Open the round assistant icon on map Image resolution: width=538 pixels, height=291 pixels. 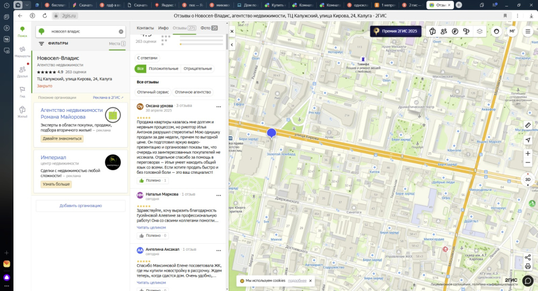pos(496,31)
